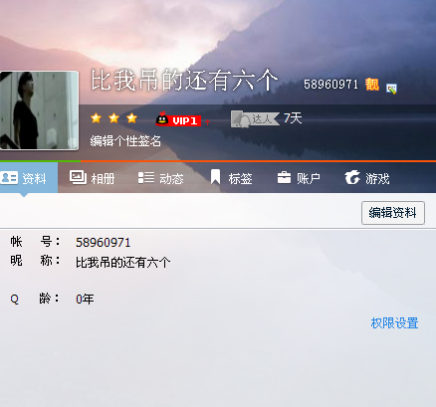Click the small red plus next to VIP1
Image resolution: width=436 pixels, height=407 pixels.
[207, 122]
